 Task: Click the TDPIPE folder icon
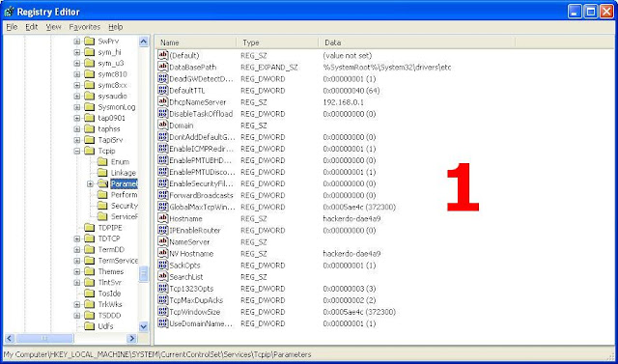tap(90, 227)
